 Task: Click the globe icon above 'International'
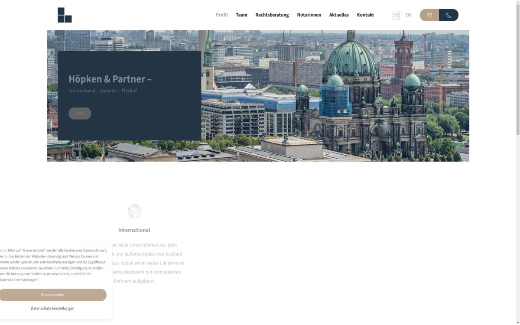(x=134, y=211)
